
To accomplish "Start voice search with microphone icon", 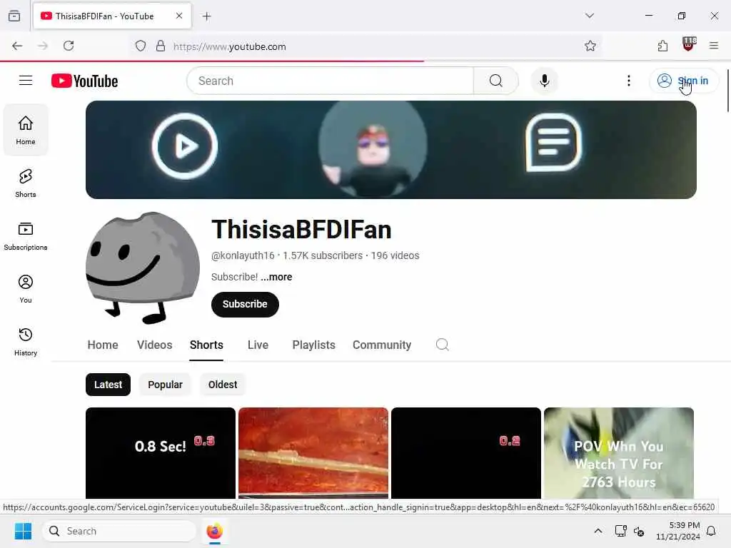I will pyautogui.click(x=544, y=81).
